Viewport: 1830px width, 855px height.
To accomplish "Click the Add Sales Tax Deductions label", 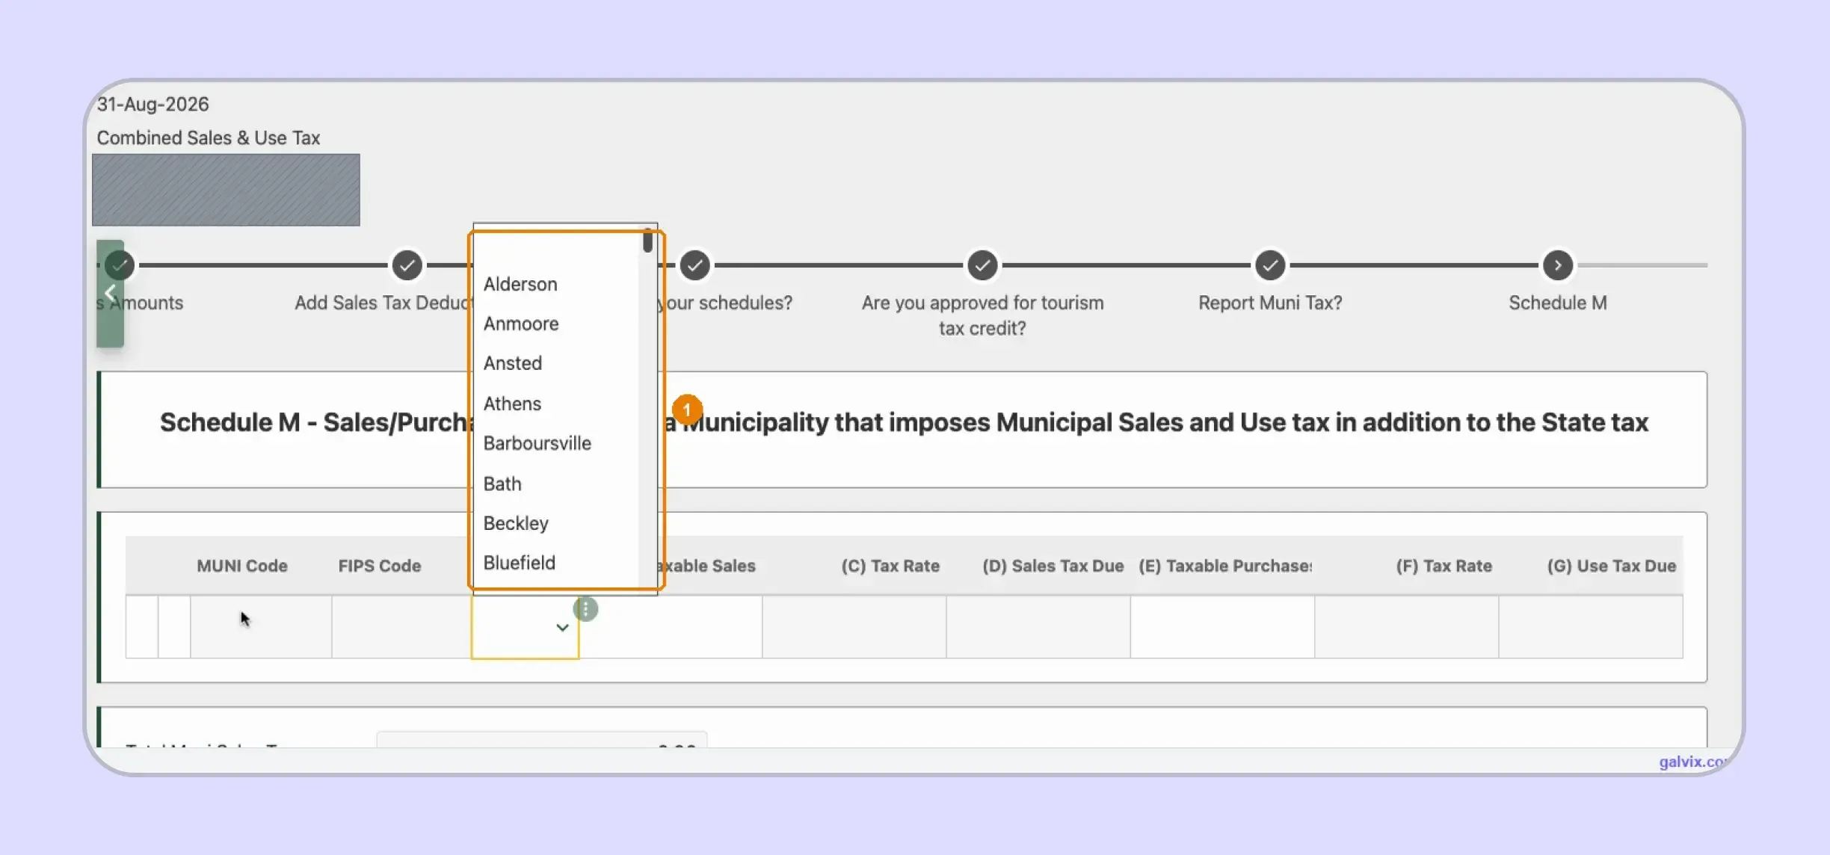I will [x=383, y=303].
